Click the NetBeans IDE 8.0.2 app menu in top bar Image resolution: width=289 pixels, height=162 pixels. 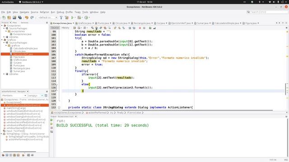click(31, 2)
